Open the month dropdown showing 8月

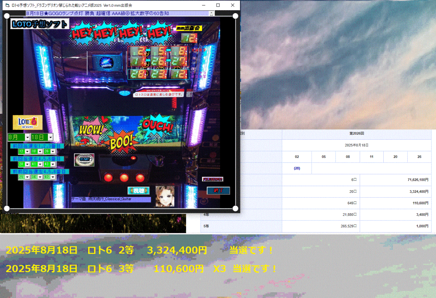click(27, 137)
